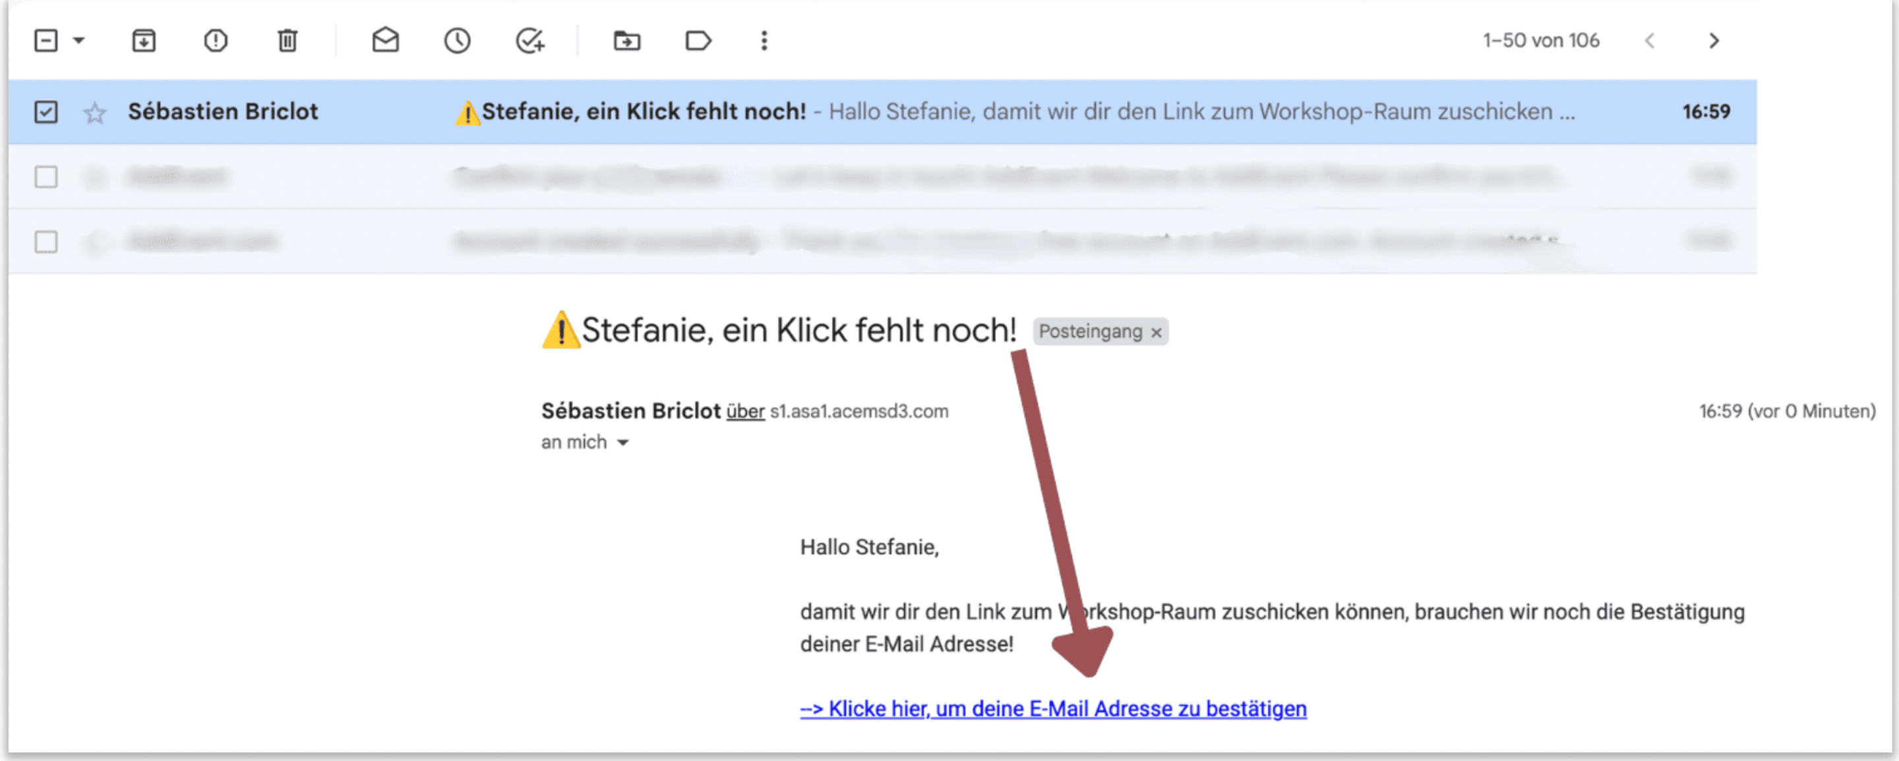Viewport: 1899px width, 761px height.
Task: Go to next page of emails
Action: [1714, 40]
